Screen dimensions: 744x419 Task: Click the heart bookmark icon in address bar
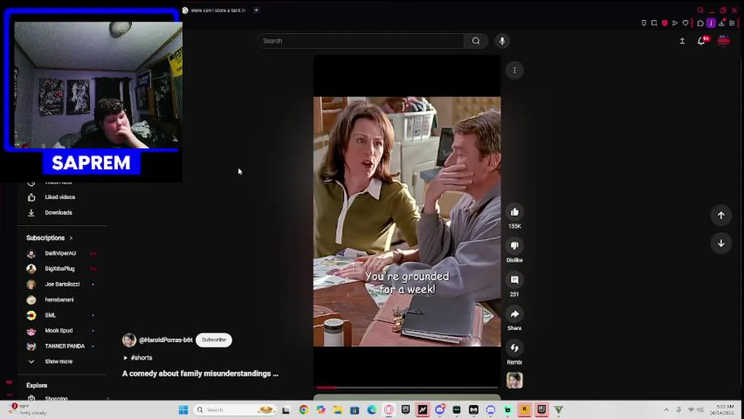click(x=685, y=23)
